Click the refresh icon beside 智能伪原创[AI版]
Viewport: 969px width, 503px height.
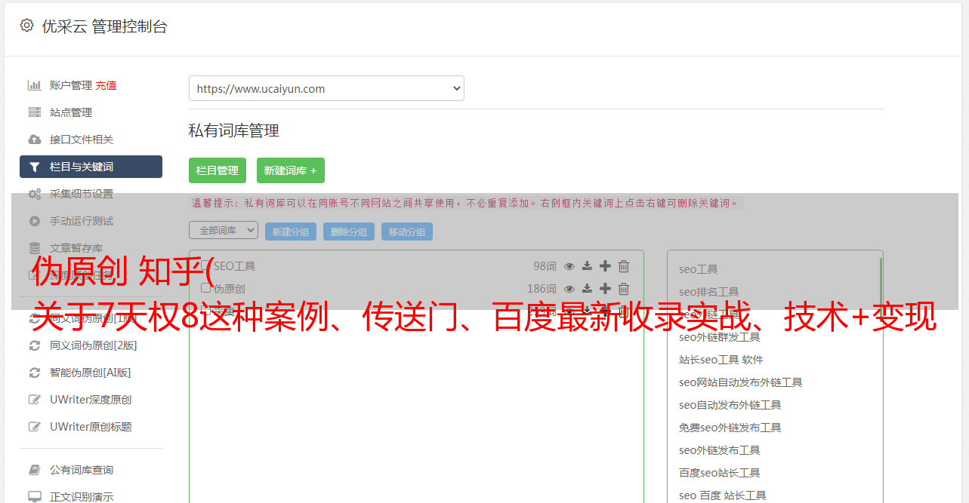[34, 373]
